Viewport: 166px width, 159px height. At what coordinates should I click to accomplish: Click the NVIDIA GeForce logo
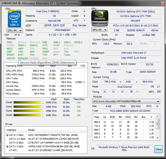[100, 18]
